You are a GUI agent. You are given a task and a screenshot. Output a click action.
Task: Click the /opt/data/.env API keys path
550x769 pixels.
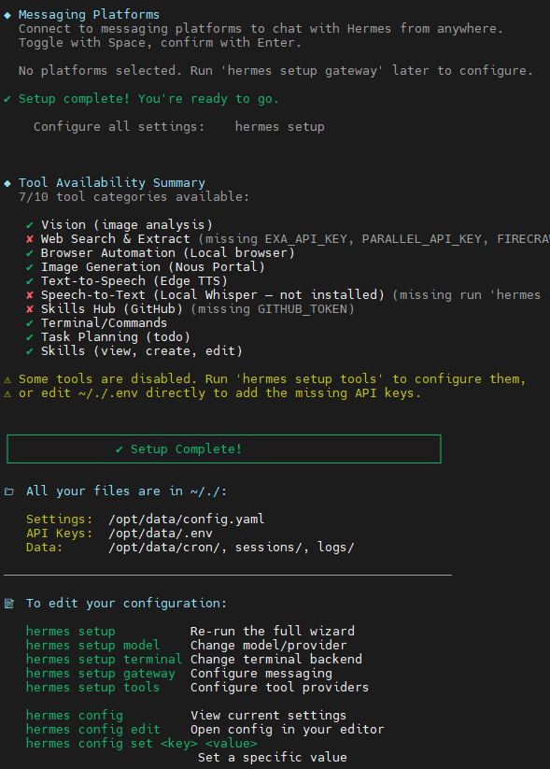[x=161, y=534]
